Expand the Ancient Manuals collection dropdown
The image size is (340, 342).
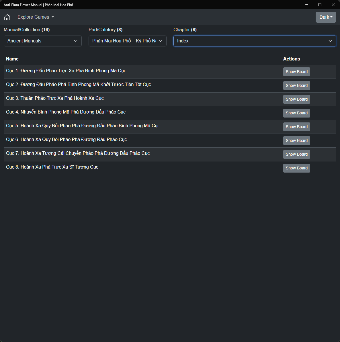pos(43,41)
